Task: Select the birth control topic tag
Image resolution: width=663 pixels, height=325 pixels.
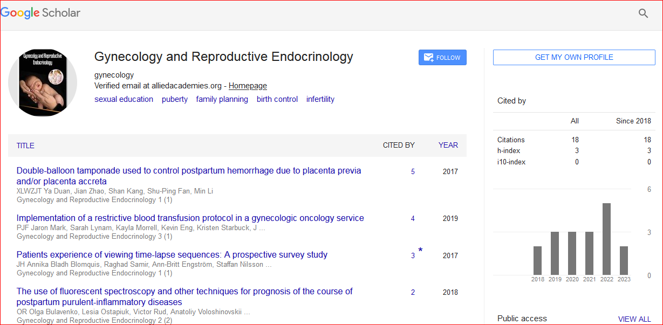Action: pos(277,99)
